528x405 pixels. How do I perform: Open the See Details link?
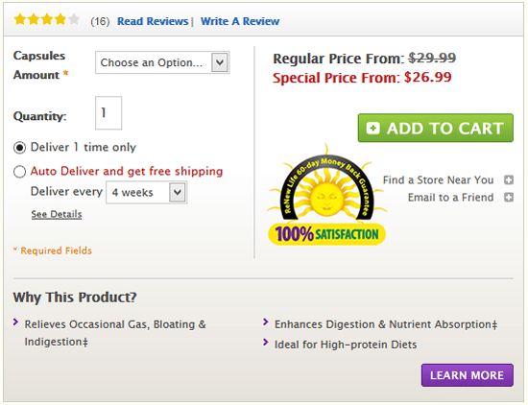click(x=57, y=214)
